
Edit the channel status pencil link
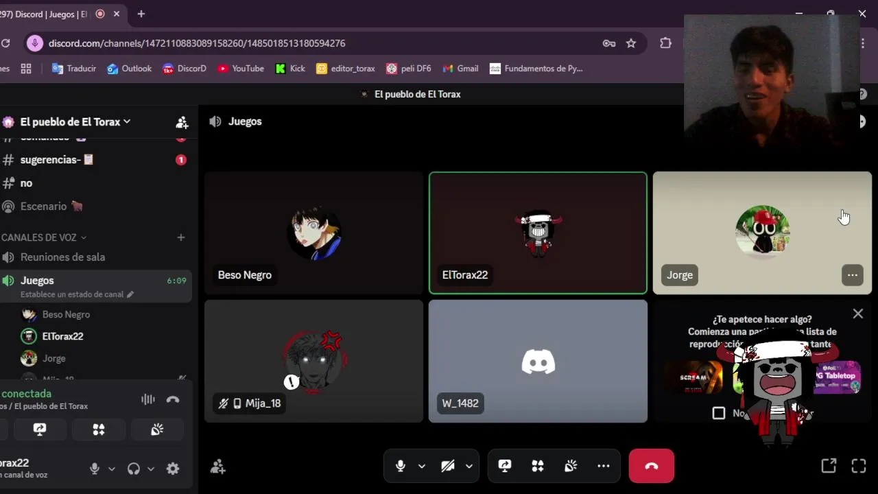77,294
